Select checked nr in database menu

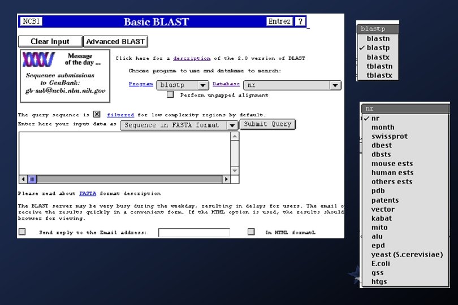point(405,118)
